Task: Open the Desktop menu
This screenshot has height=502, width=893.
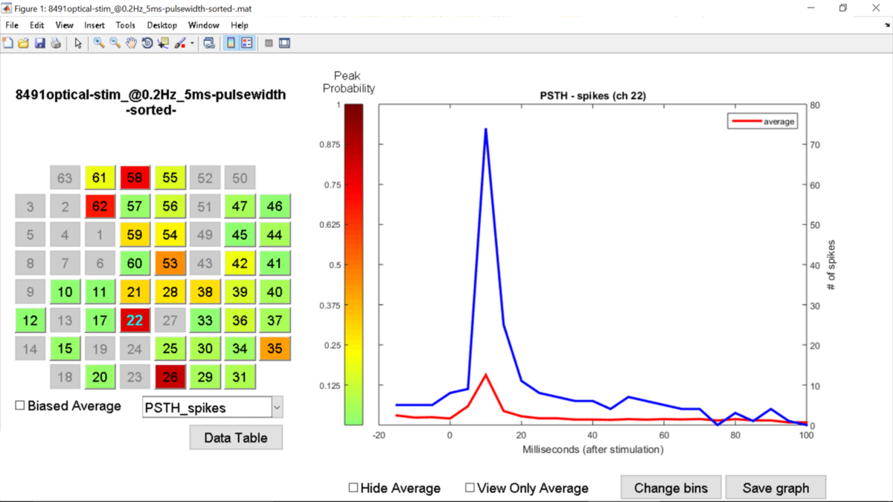Action: tap(162, 25)
